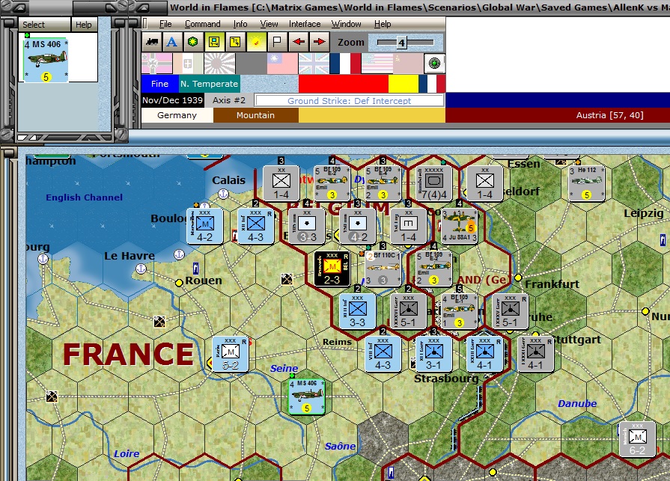This screenshot has width=670, height=481.
Task: Click the white flag toolbar icon
Action: click(277, 42)
